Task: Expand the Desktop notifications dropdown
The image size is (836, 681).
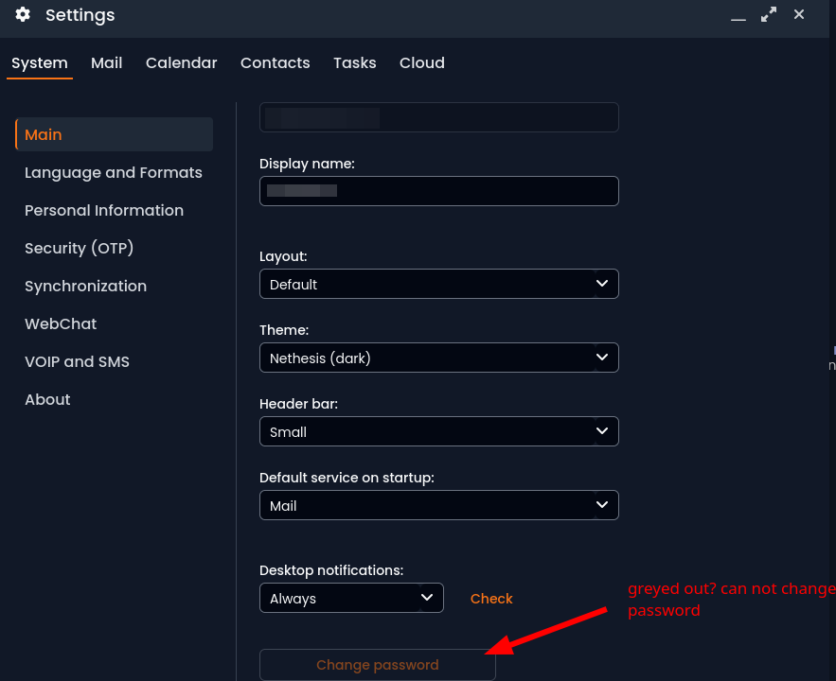Action: 351,598
